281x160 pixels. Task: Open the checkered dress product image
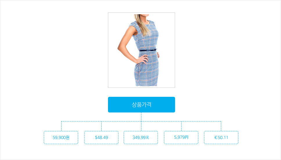(141, 50)
